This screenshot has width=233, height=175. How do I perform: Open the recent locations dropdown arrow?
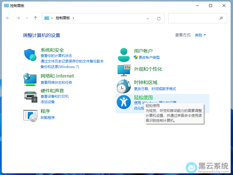point(27,18)
